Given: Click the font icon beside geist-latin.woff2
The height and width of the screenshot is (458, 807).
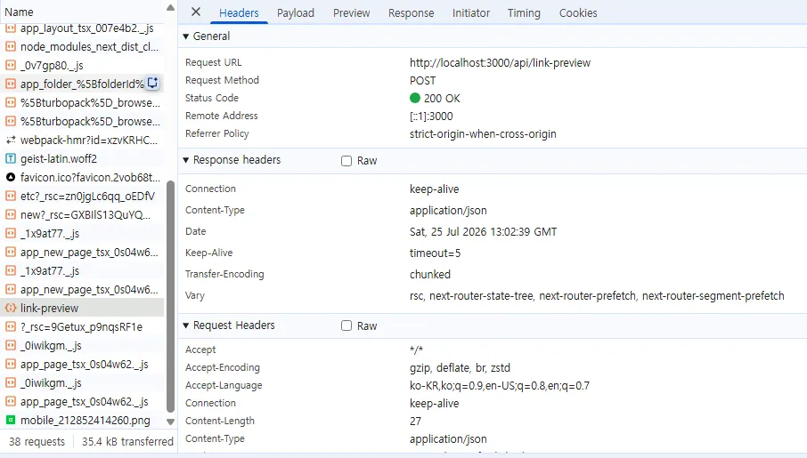Looking at the screenshot, I should pyautogui.click(x=11, y=159).
